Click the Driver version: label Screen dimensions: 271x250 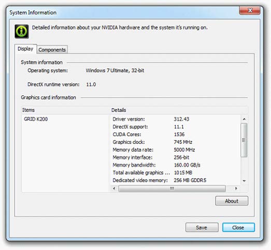click(129, 119)
